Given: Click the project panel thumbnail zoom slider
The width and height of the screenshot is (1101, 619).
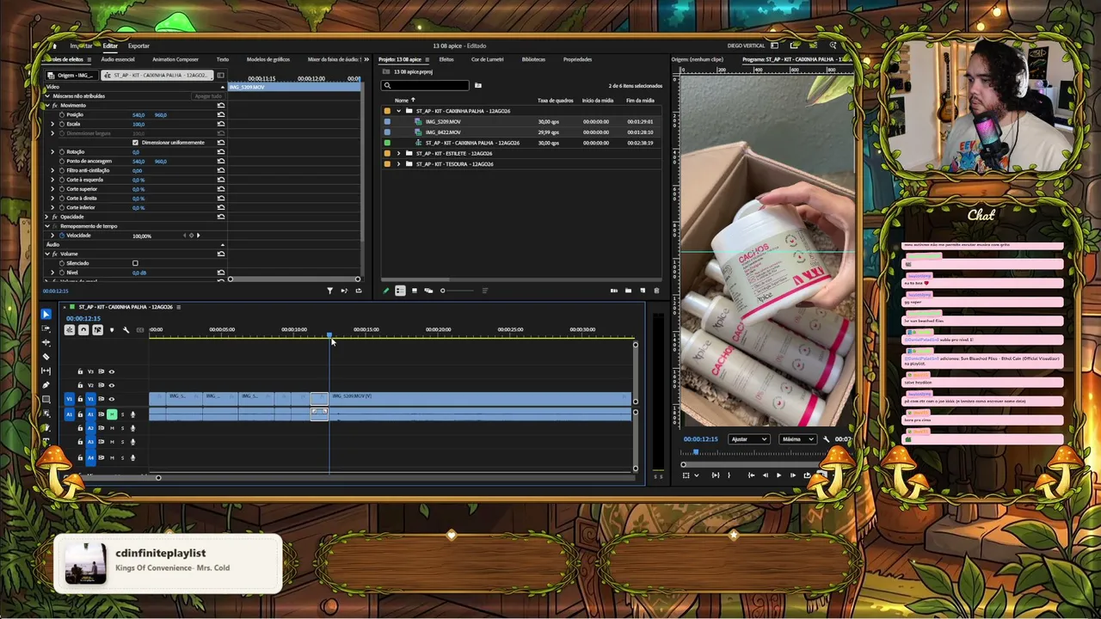Looking at the screenshot, I should pyautogui.click(x=458, y=291).
